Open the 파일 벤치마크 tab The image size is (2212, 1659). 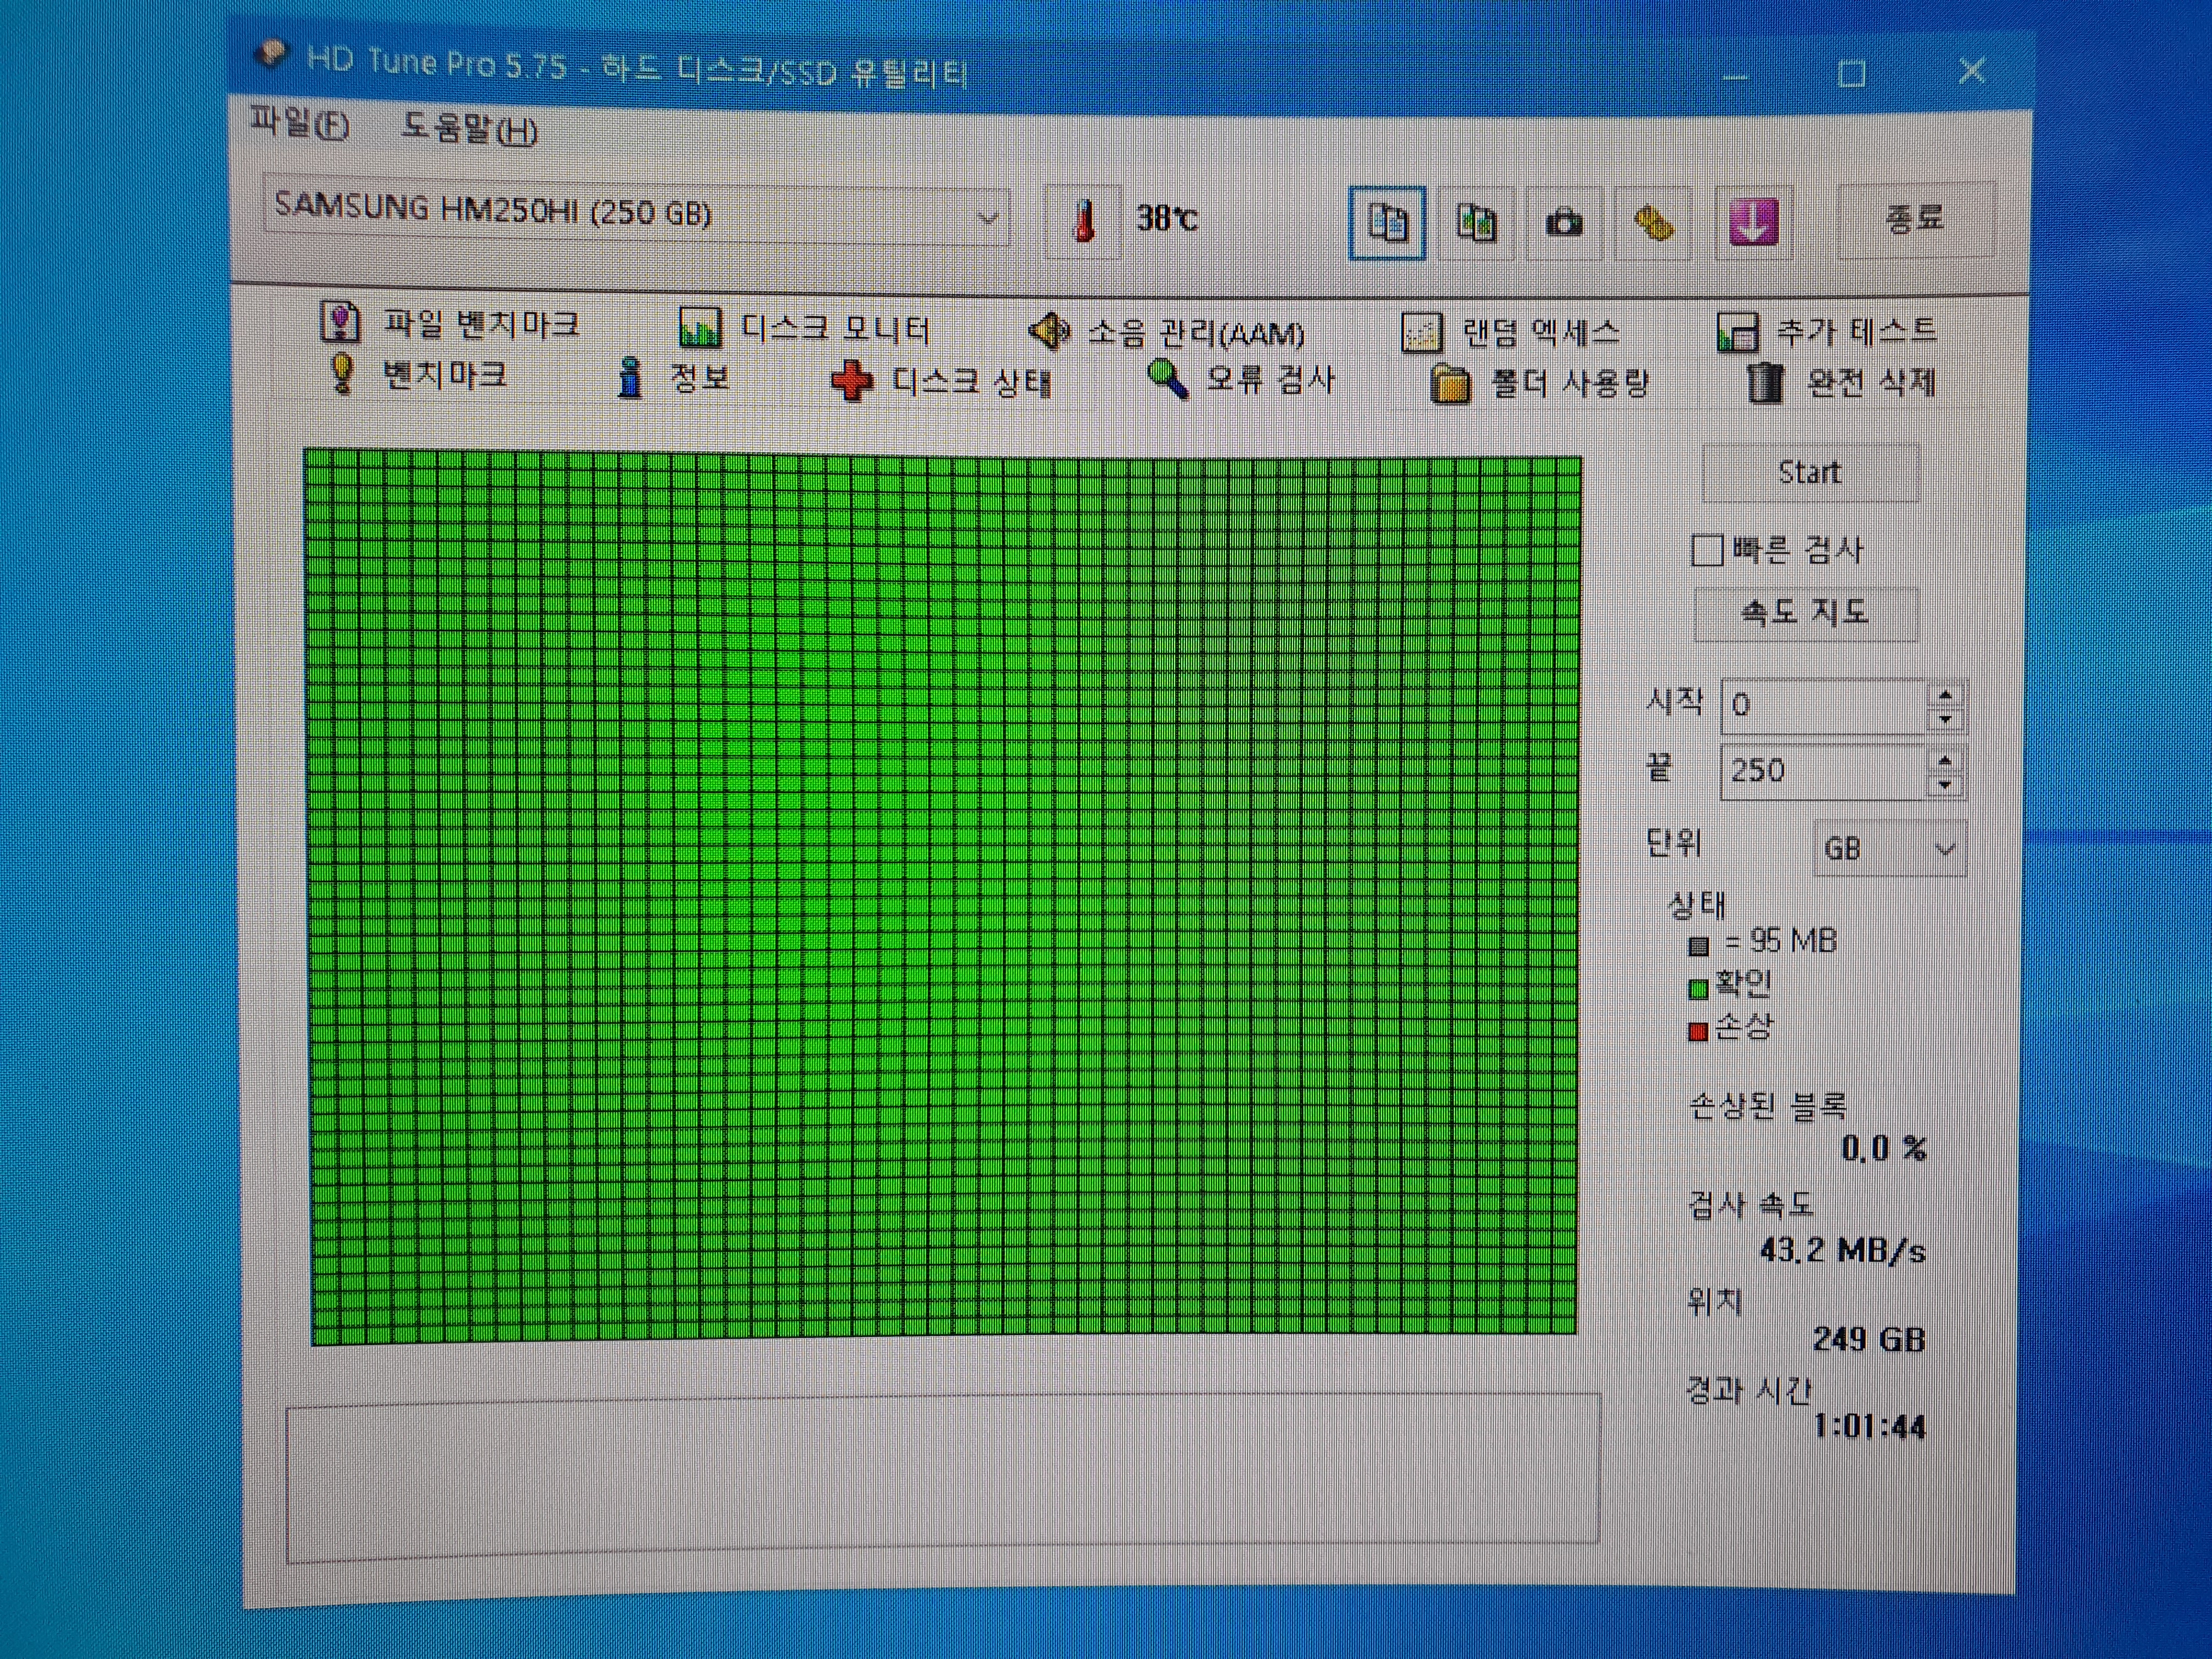(449, 323)
